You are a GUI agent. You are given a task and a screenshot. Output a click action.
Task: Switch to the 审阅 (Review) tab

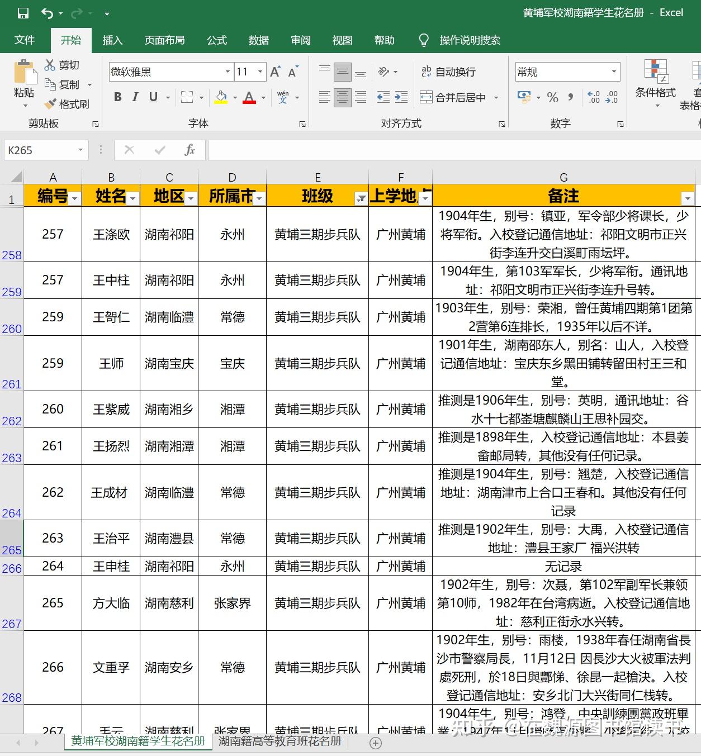click(x=301, y=40)
